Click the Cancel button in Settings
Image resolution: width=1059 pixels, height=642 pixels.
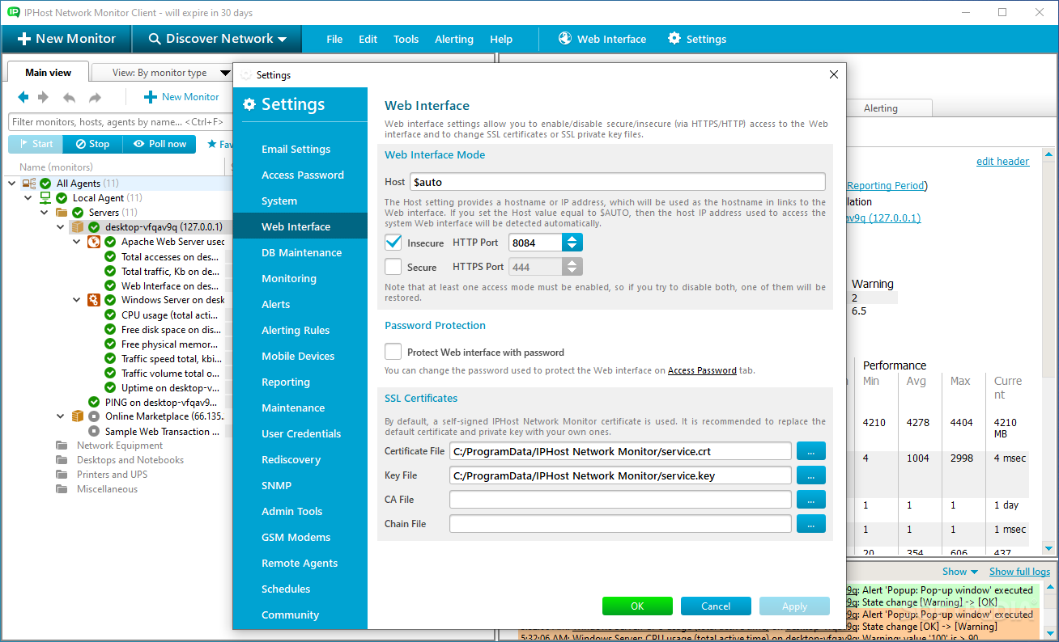(x=716, y=606)
